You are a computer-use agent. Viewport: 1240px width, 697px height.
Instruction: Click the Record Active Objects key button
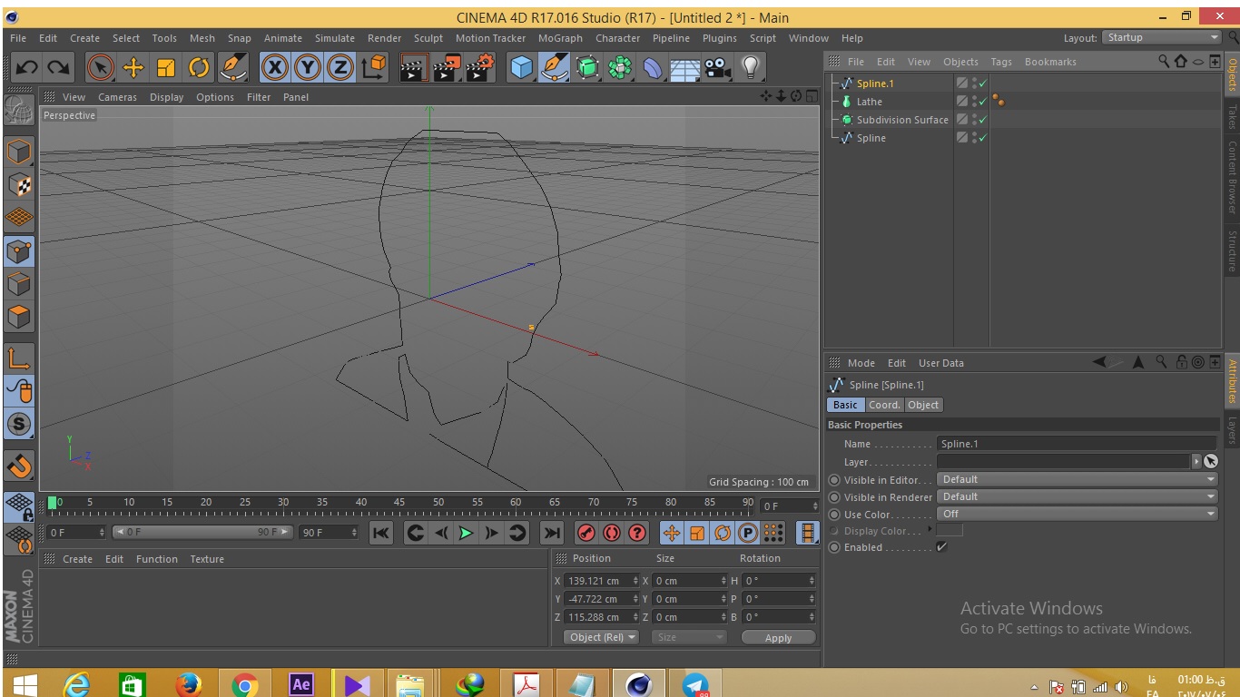(x=586, y=533)
